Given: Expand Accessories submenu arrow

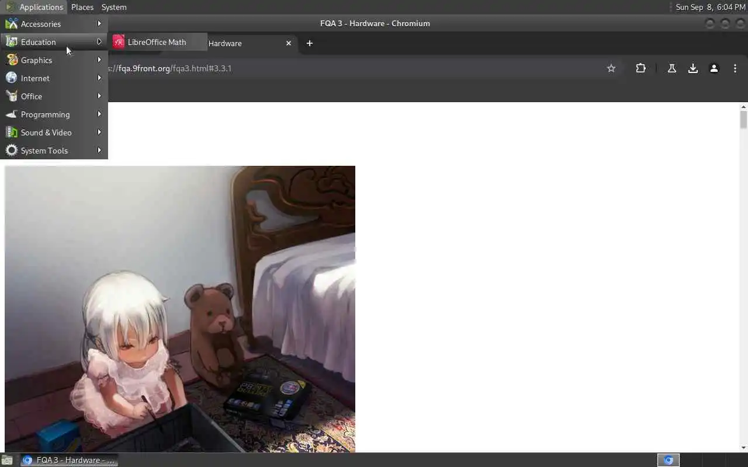Looking at the screenshot, I should [99, 24].
